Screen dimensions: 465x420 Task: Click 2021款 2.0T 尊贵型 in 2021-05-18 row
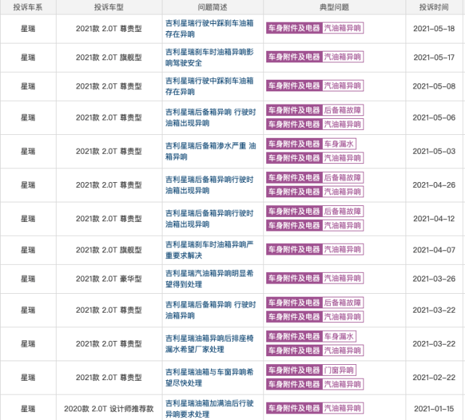109,29
